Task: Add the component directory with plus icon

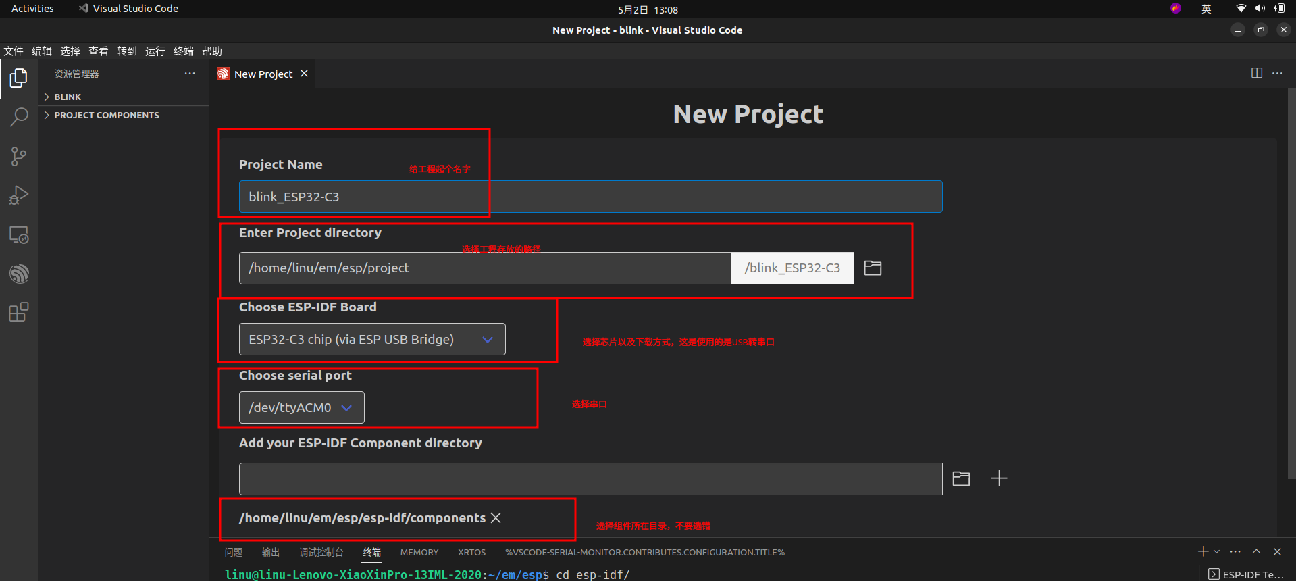Action: pos(999,478)
